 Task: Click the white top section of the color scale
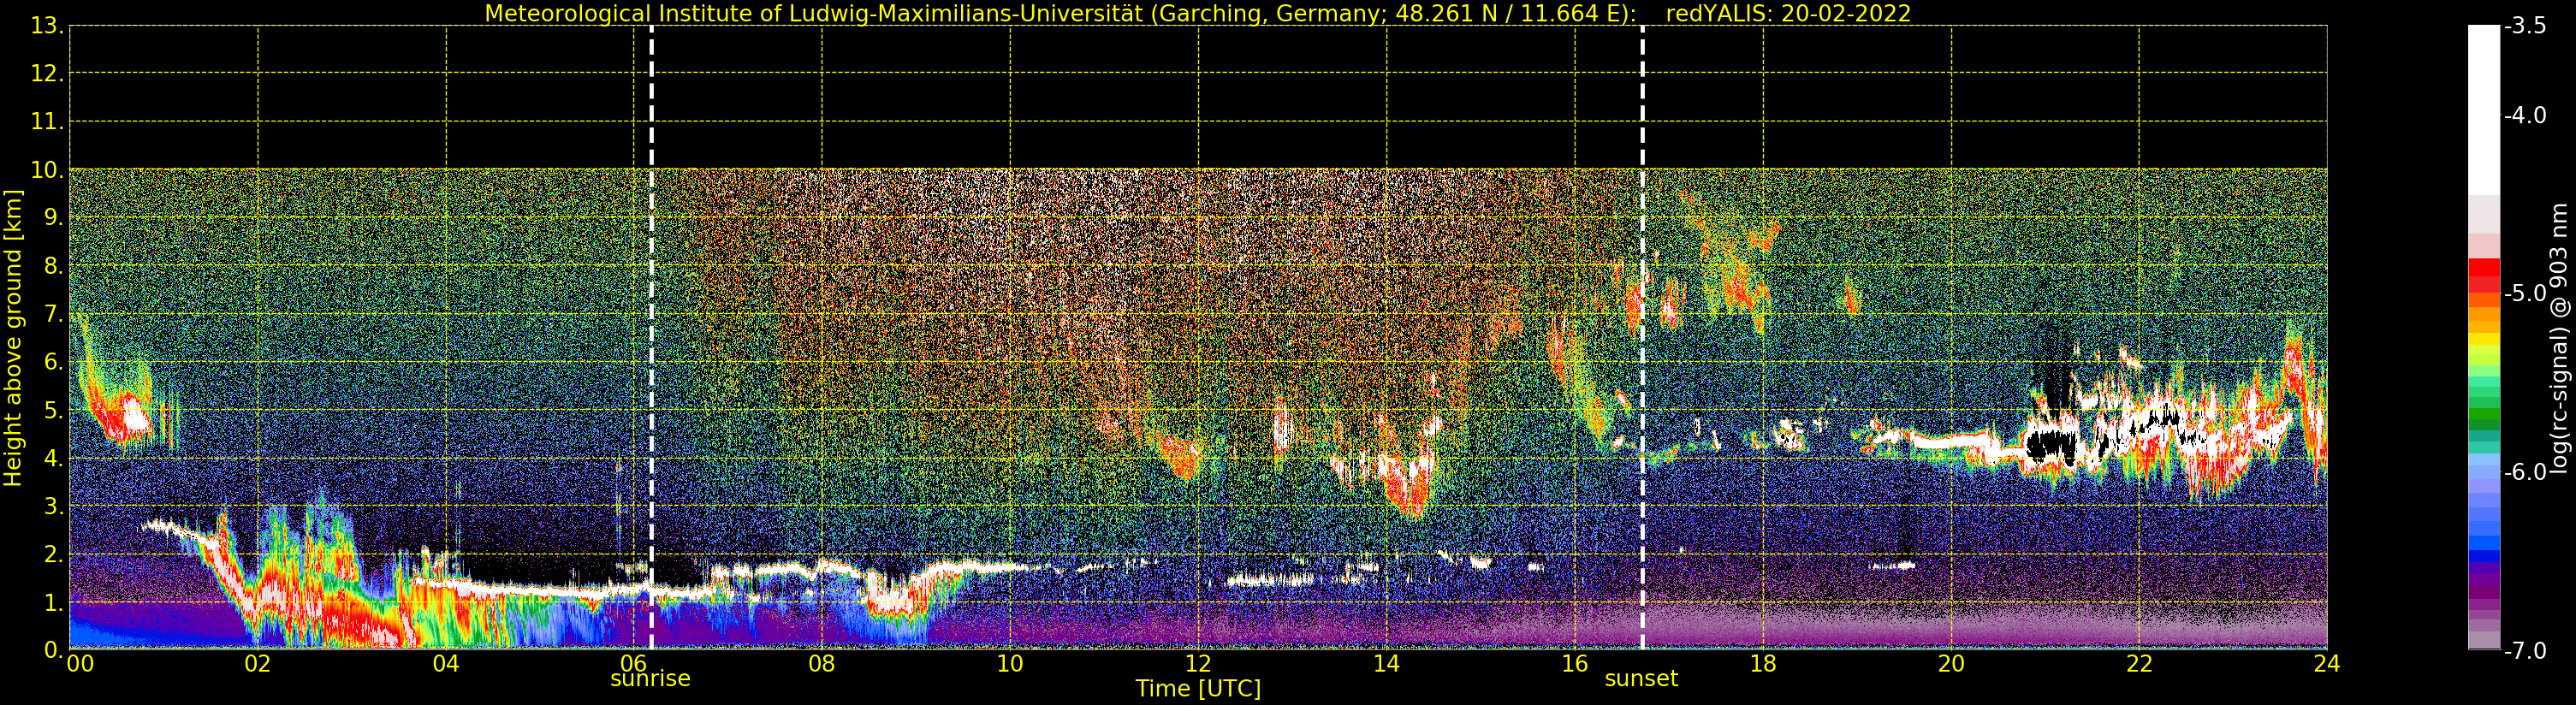2483,110
